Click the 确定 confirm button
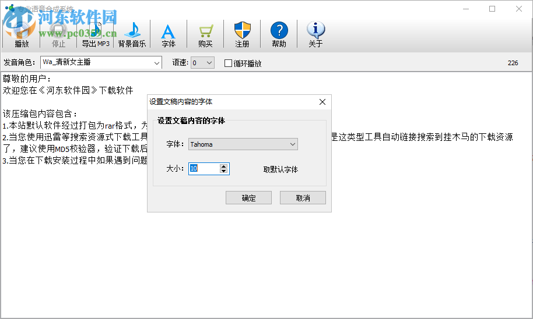The height and width of the screenshot is (319, 533). click(248, 198)
